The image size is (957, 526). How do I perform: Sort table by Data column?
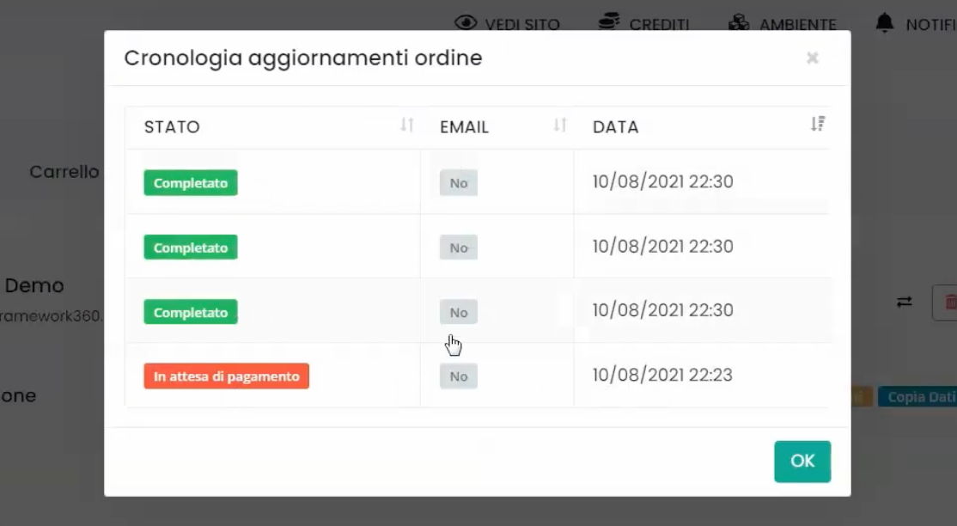click(818, 125)
